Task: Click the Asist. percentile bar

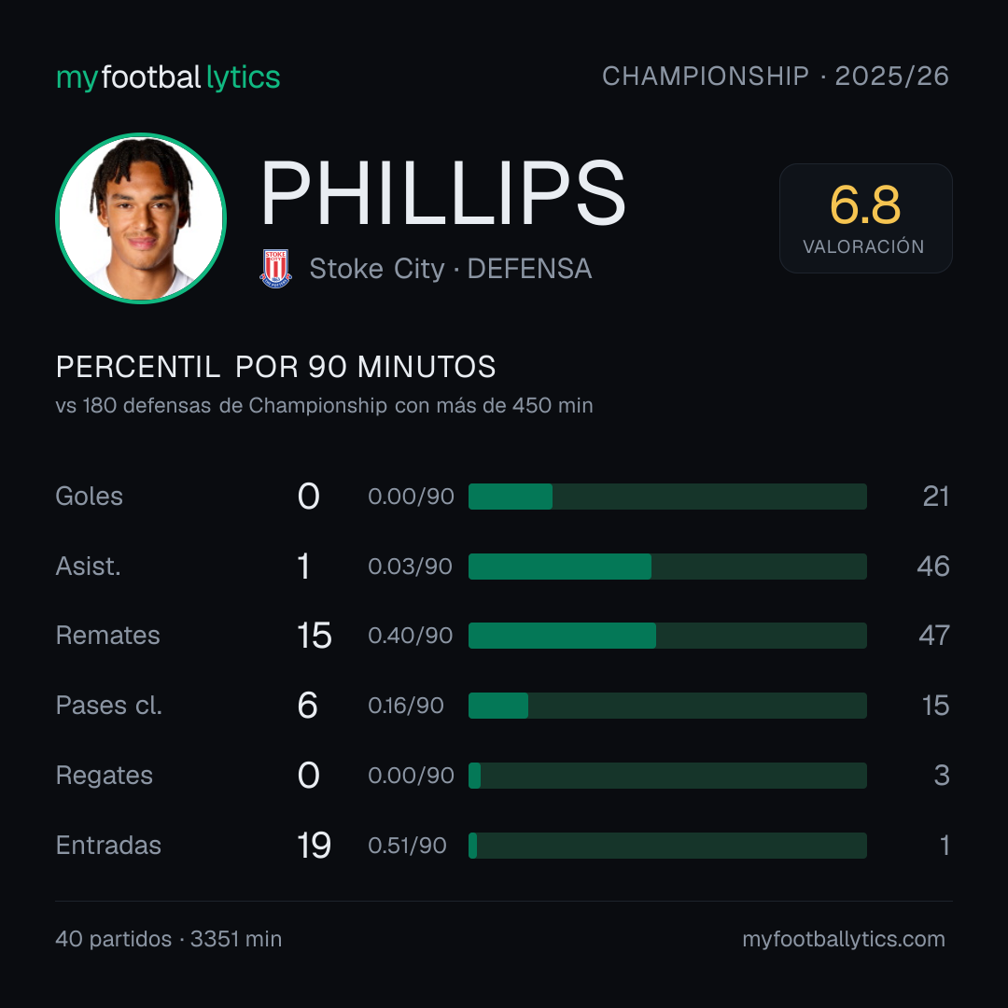Action: (x=667, y=567)
